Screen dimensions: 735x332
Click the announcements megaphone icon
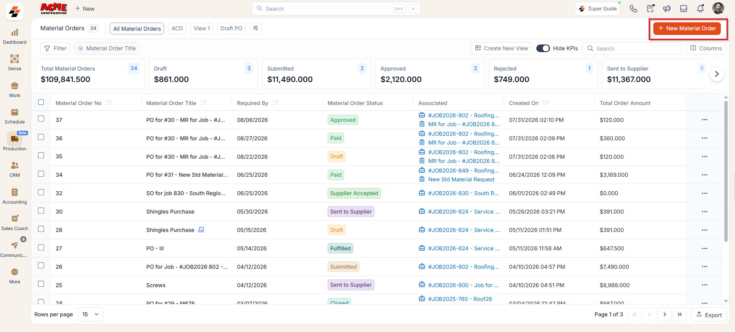coord(667,9)
